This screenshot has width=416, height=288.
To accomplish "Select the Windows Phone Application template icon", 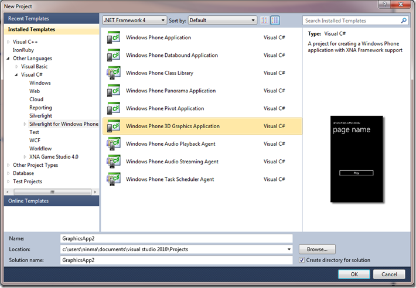I will coord(113,37).
